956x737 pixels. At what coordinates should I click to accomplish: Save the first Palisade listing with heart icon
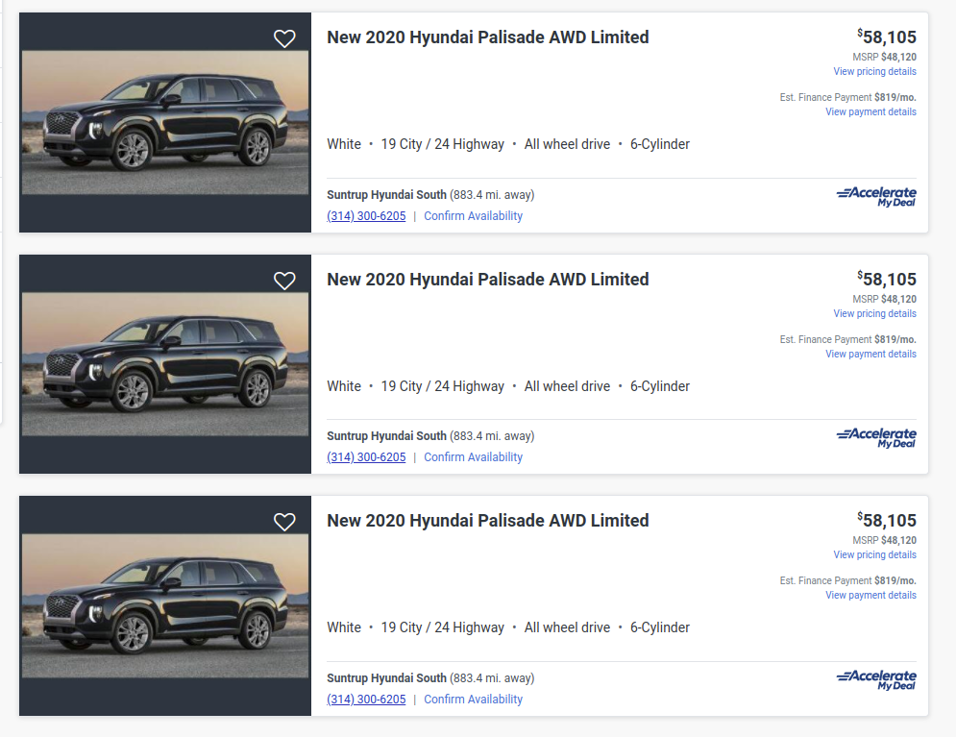click(284, 38)
